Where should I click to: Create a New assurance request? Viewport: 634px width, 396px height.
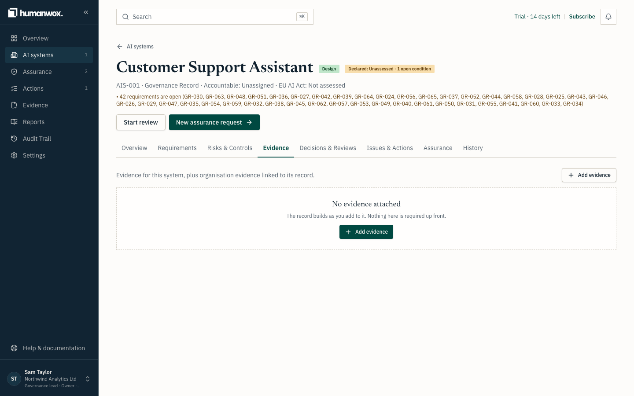click(214, 122)
